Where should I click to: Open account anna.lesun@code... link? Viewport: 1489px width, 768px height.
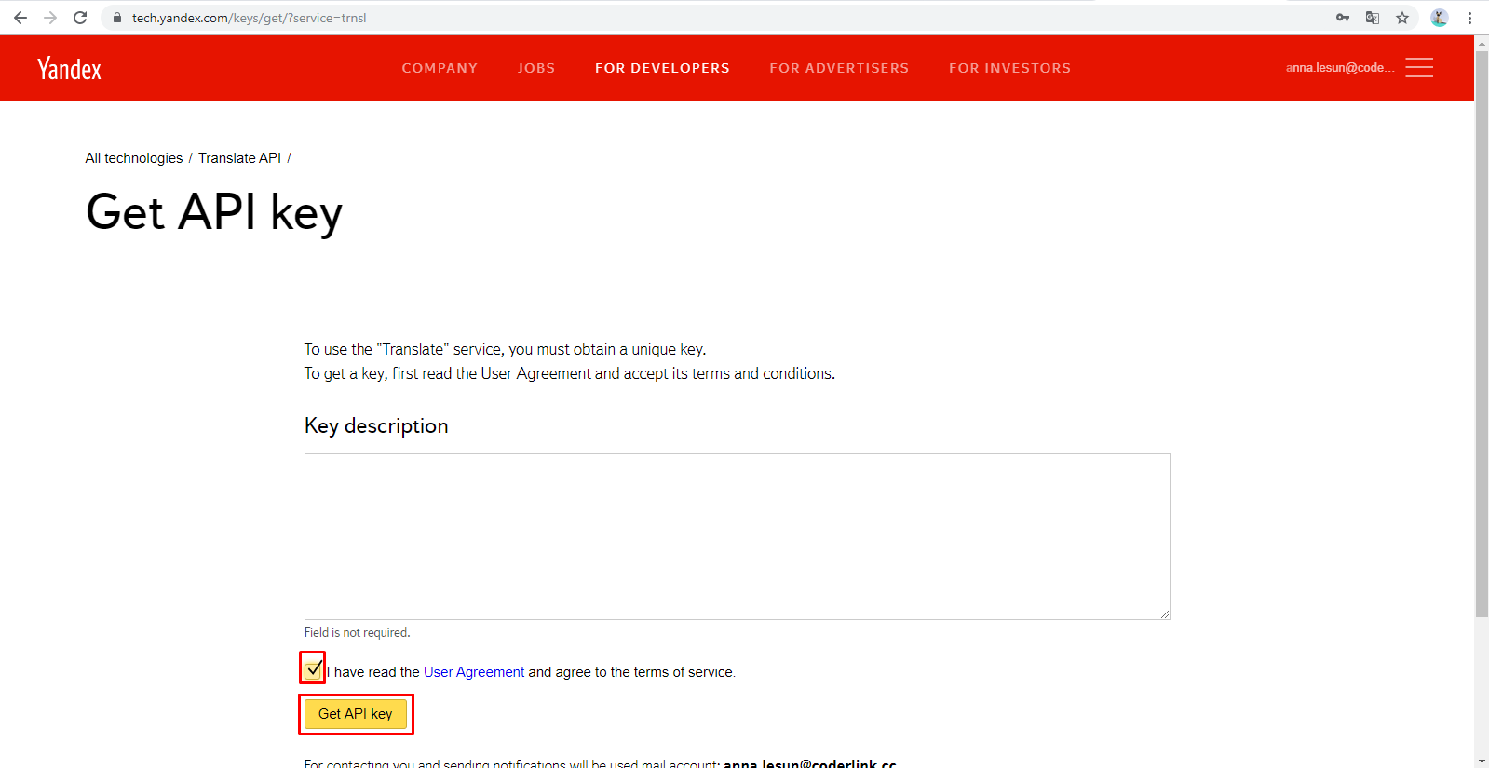(x=1340, y=67)
